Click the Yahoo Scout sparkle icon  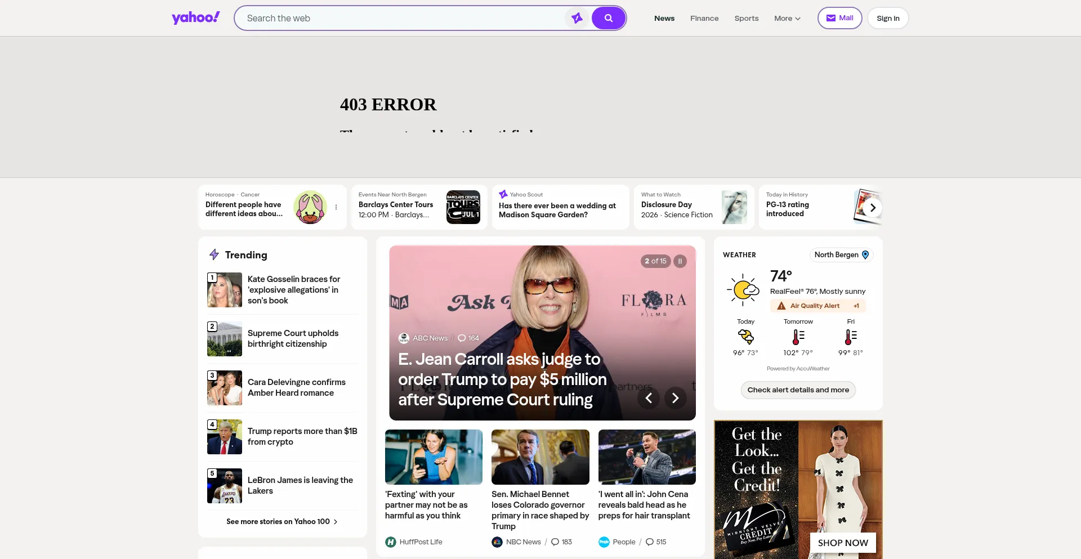point(503,194)
